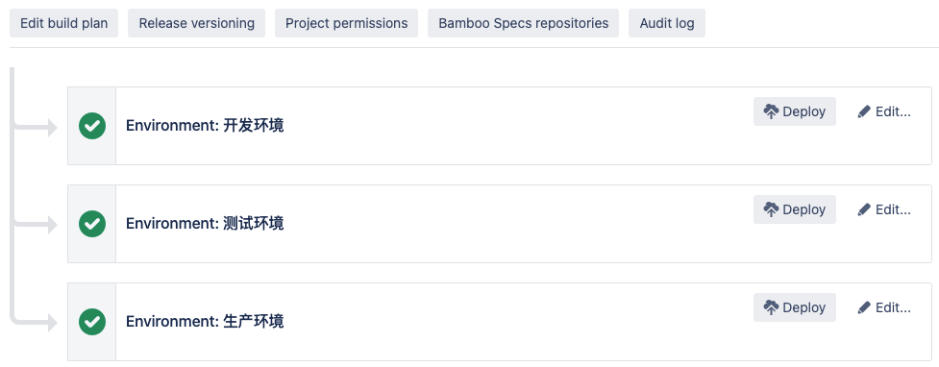Click pencil icon for 测试环境 row
Image resolution: width=939 pixels, height=367 pixels.
(863, 209)
